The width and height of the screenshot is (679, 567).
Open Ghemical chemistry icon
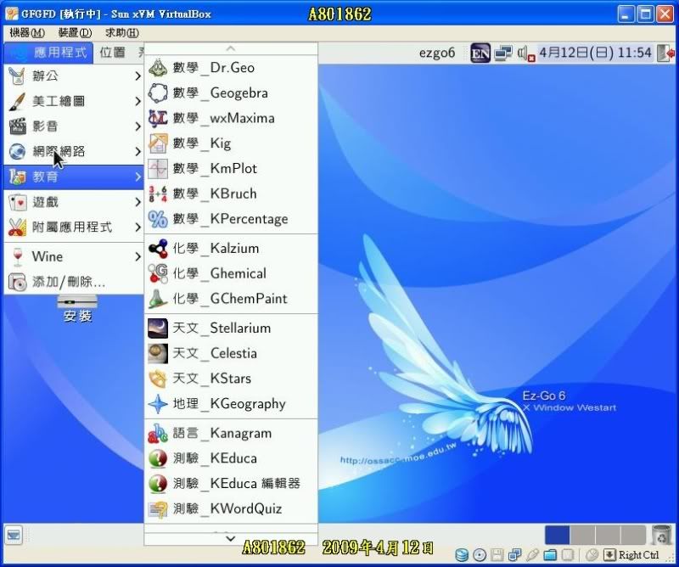click(x=158, y=273)
